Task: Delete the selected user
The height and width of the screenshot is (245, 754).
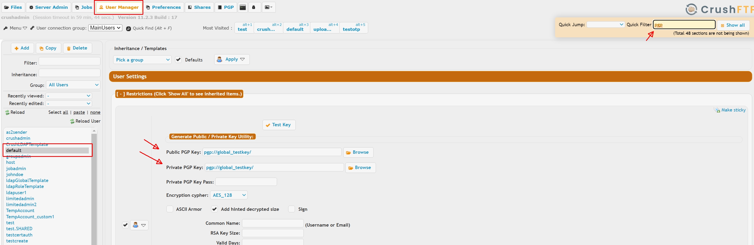Action: coord(77,48)
